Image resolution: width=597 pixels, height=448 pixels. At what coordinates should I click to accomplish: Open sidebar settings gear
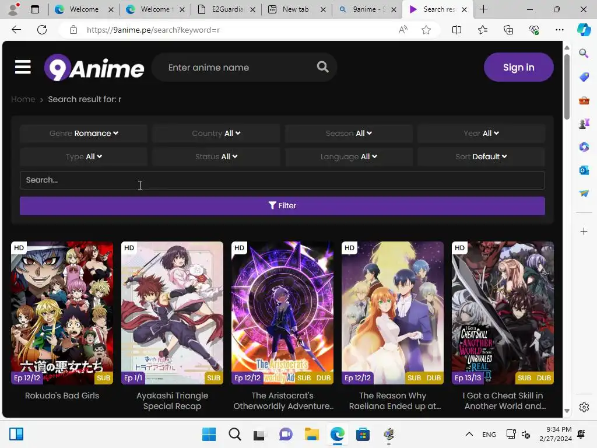(x=584, y=407)
